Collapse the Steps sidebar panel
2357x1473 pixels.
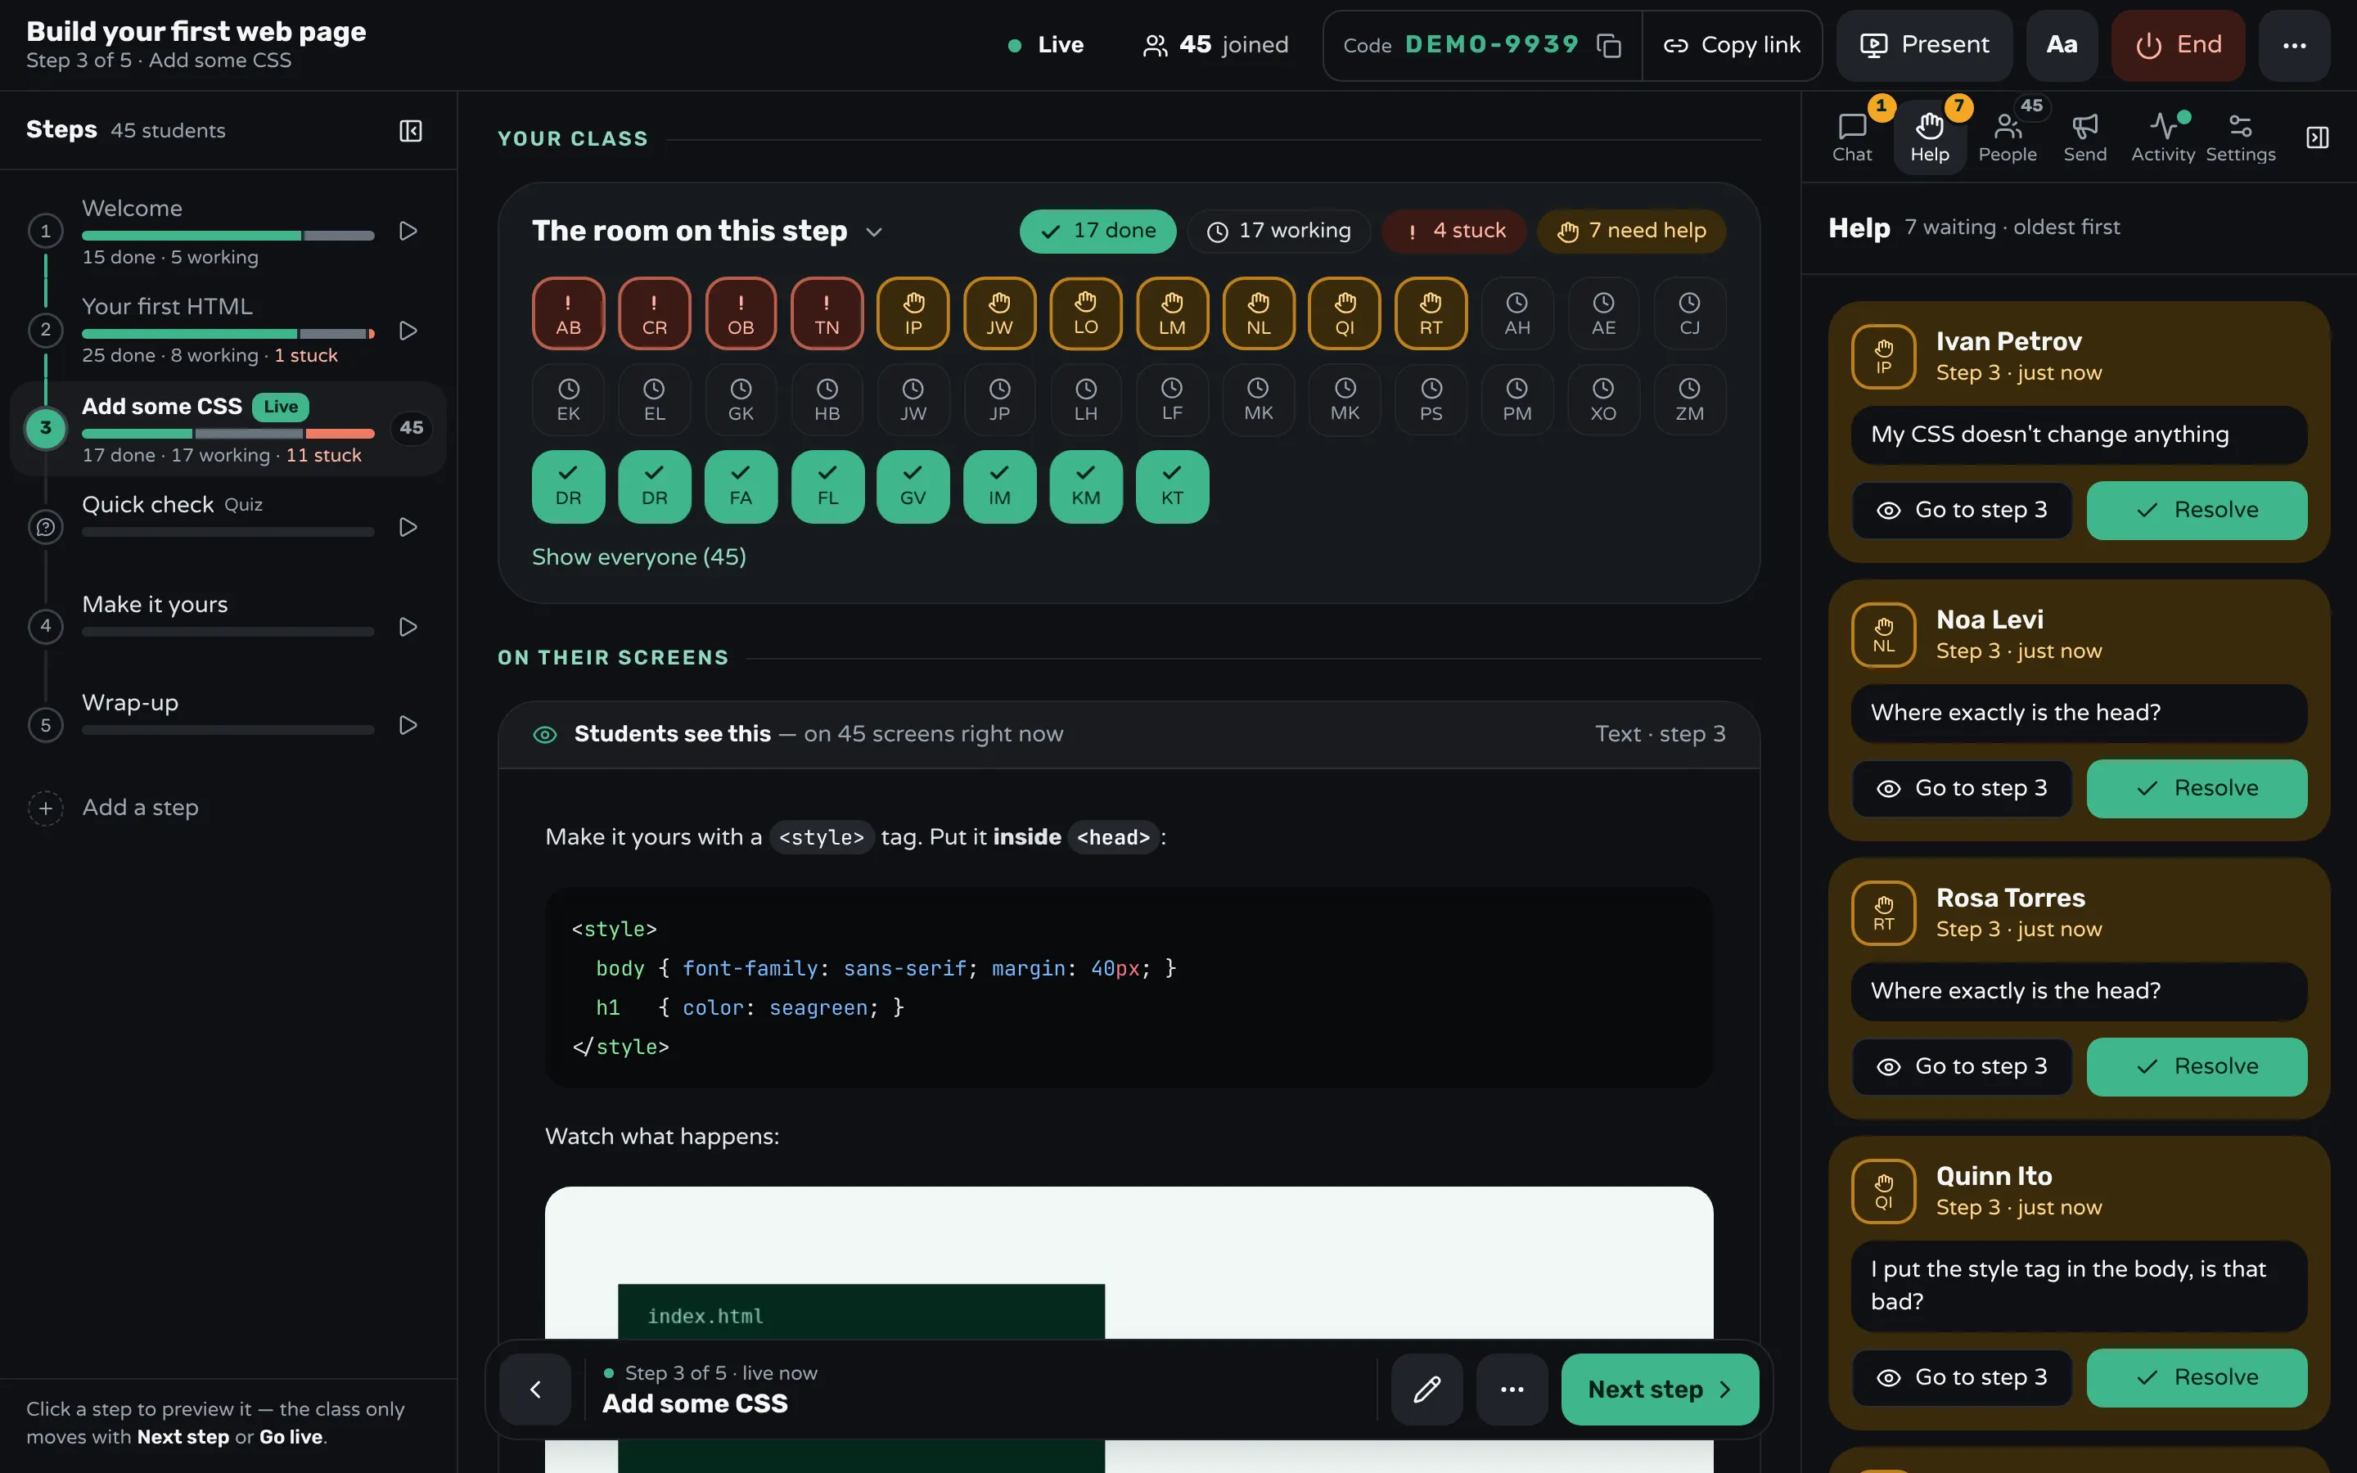410,131
